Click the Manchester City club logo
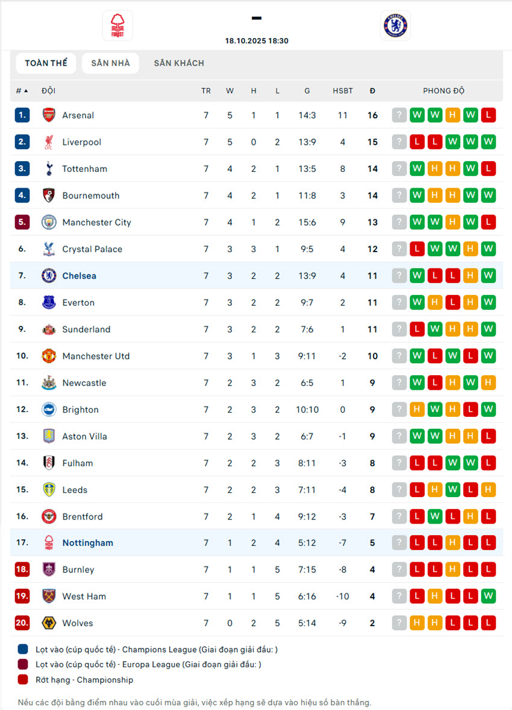 pyautogui.click(x=49, y=223)
